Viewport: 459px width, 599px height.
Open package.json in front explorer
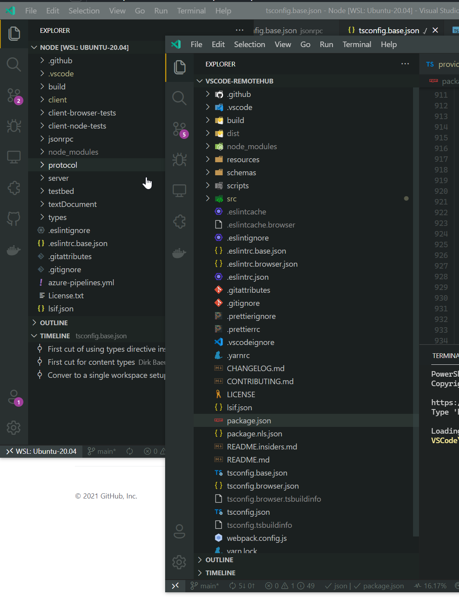[306, 421]
